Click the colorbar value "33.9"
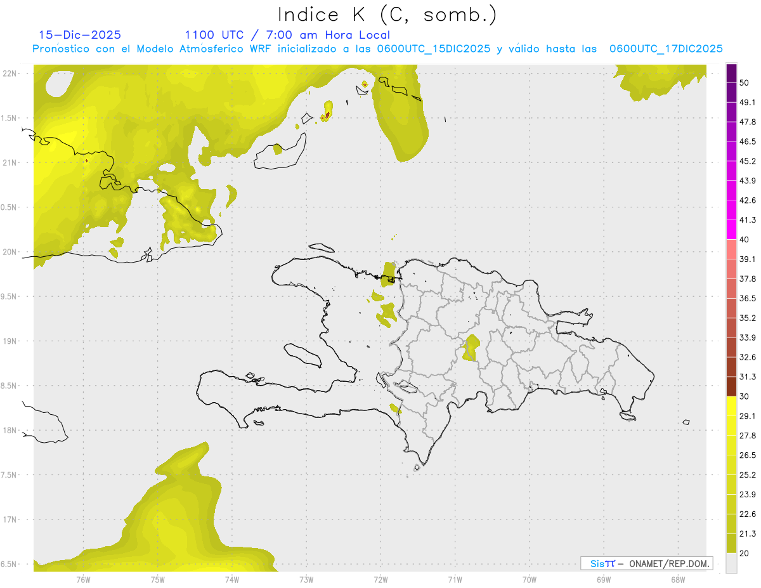The image size is (761, 588). click(748, 337)
